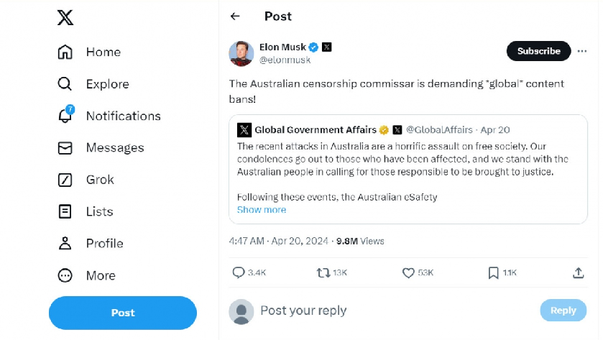Open Explore via magnifier icon
Viewport: 603px width, 340px height.
pos(65,84)
